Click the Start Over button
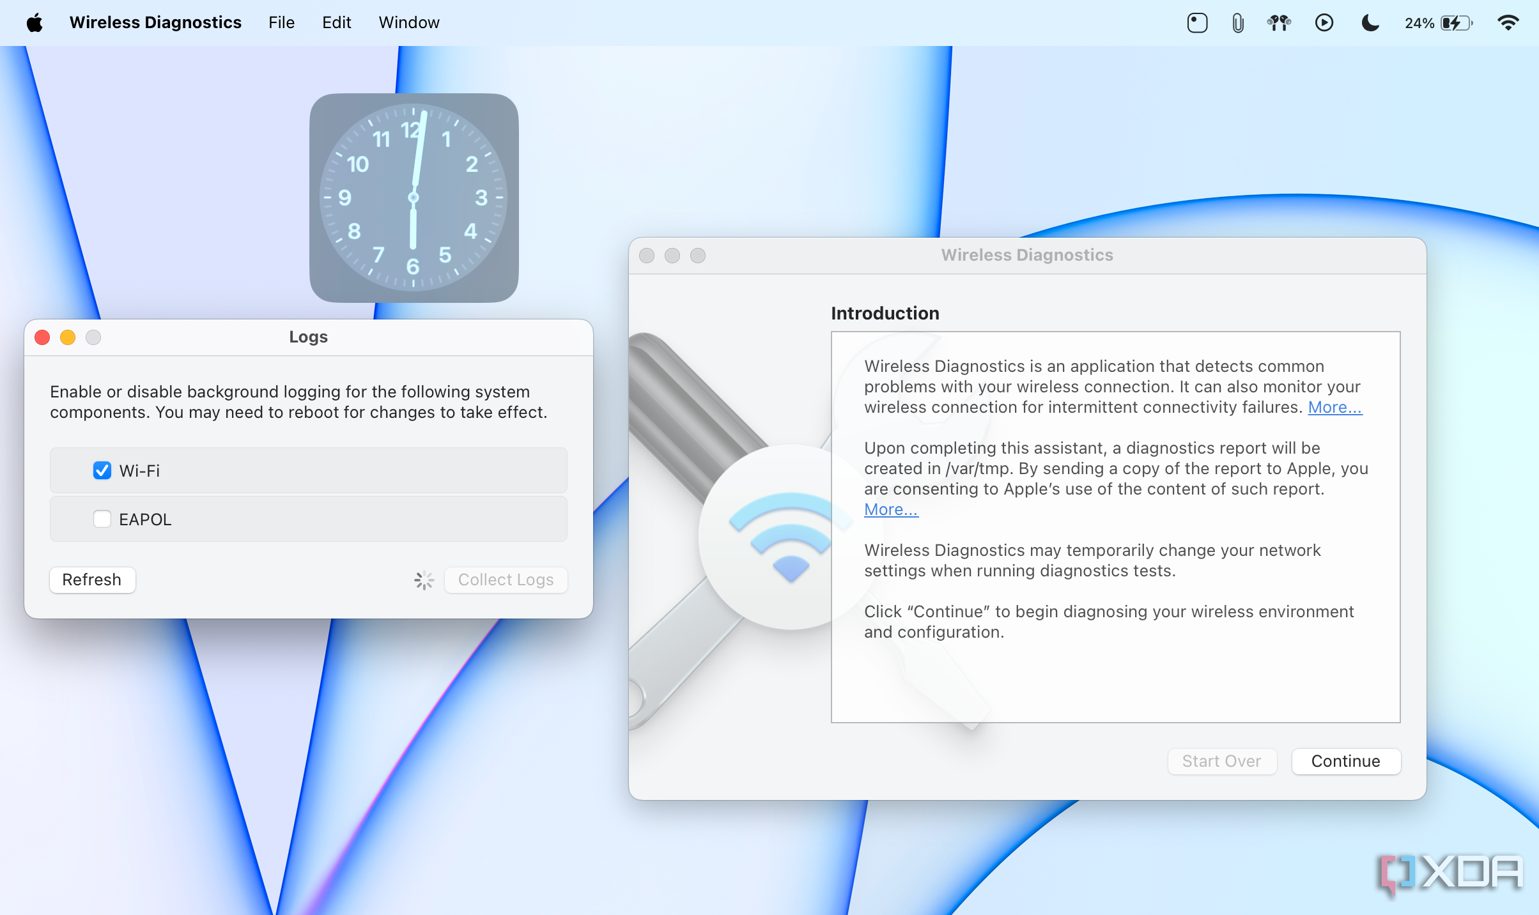Viewport: 1539px width, 915px height. (1221, 761)
